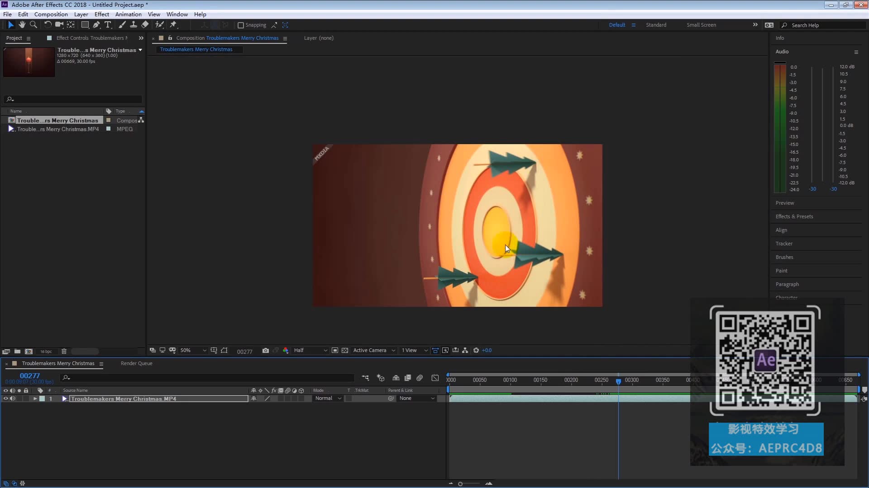Image resolution: width=869 pixels, height=488 pixels.
Task: Take a snapshot with the camera icon
Action: (266, 351)
